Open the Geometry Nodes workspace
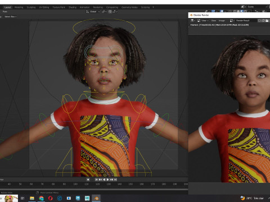 tap(129, 7)
